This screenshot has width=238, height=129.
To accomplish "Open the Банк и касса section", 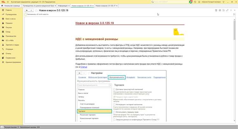I will coord(10,19).
